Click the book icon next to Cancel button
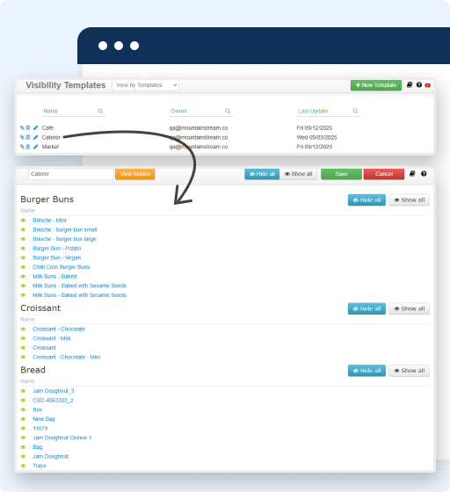450x492 pixels. 412,174
